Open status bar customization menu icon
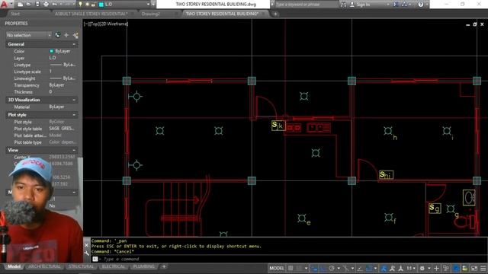Image resolution: width=488 pixels, height=274 pixels. click(x=483, y=268)
